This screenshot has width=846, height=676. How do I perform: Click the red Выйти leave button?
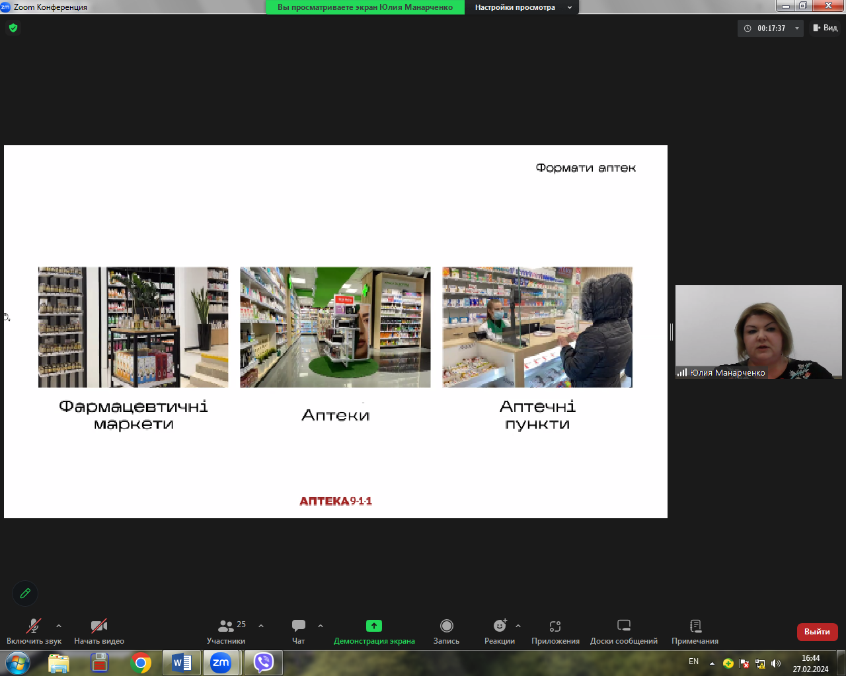(x=817, y=632)
